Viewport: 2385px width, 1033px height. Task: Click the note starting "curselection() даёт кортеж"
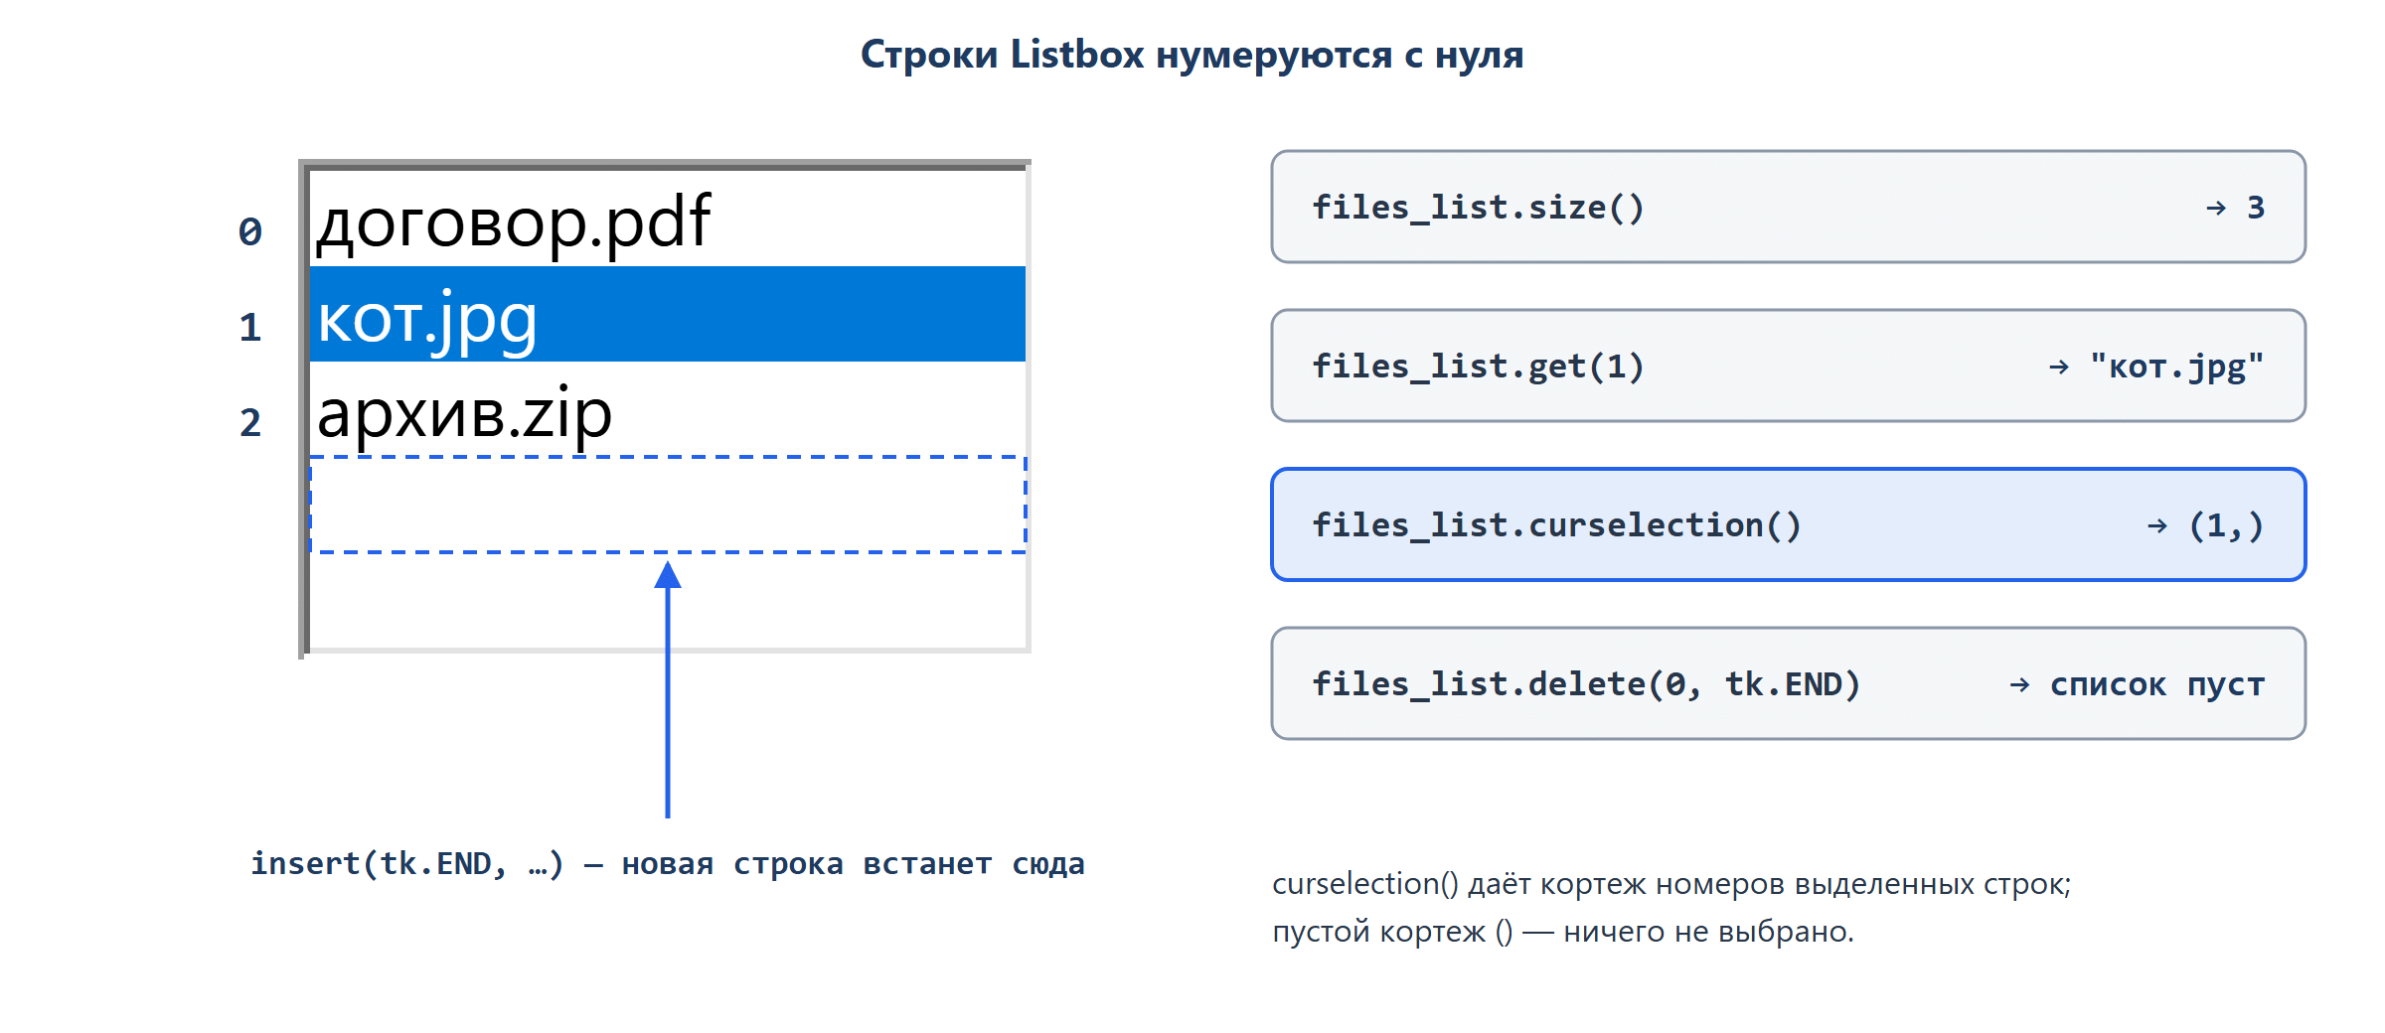1671,884
